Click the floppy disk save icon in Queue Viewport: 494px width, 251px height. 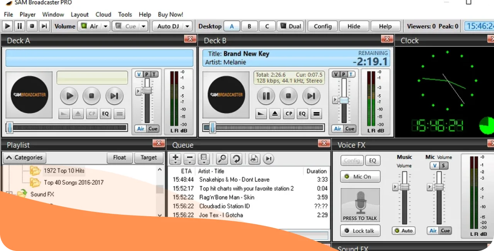pyautogui.click(x=203, y=158)
